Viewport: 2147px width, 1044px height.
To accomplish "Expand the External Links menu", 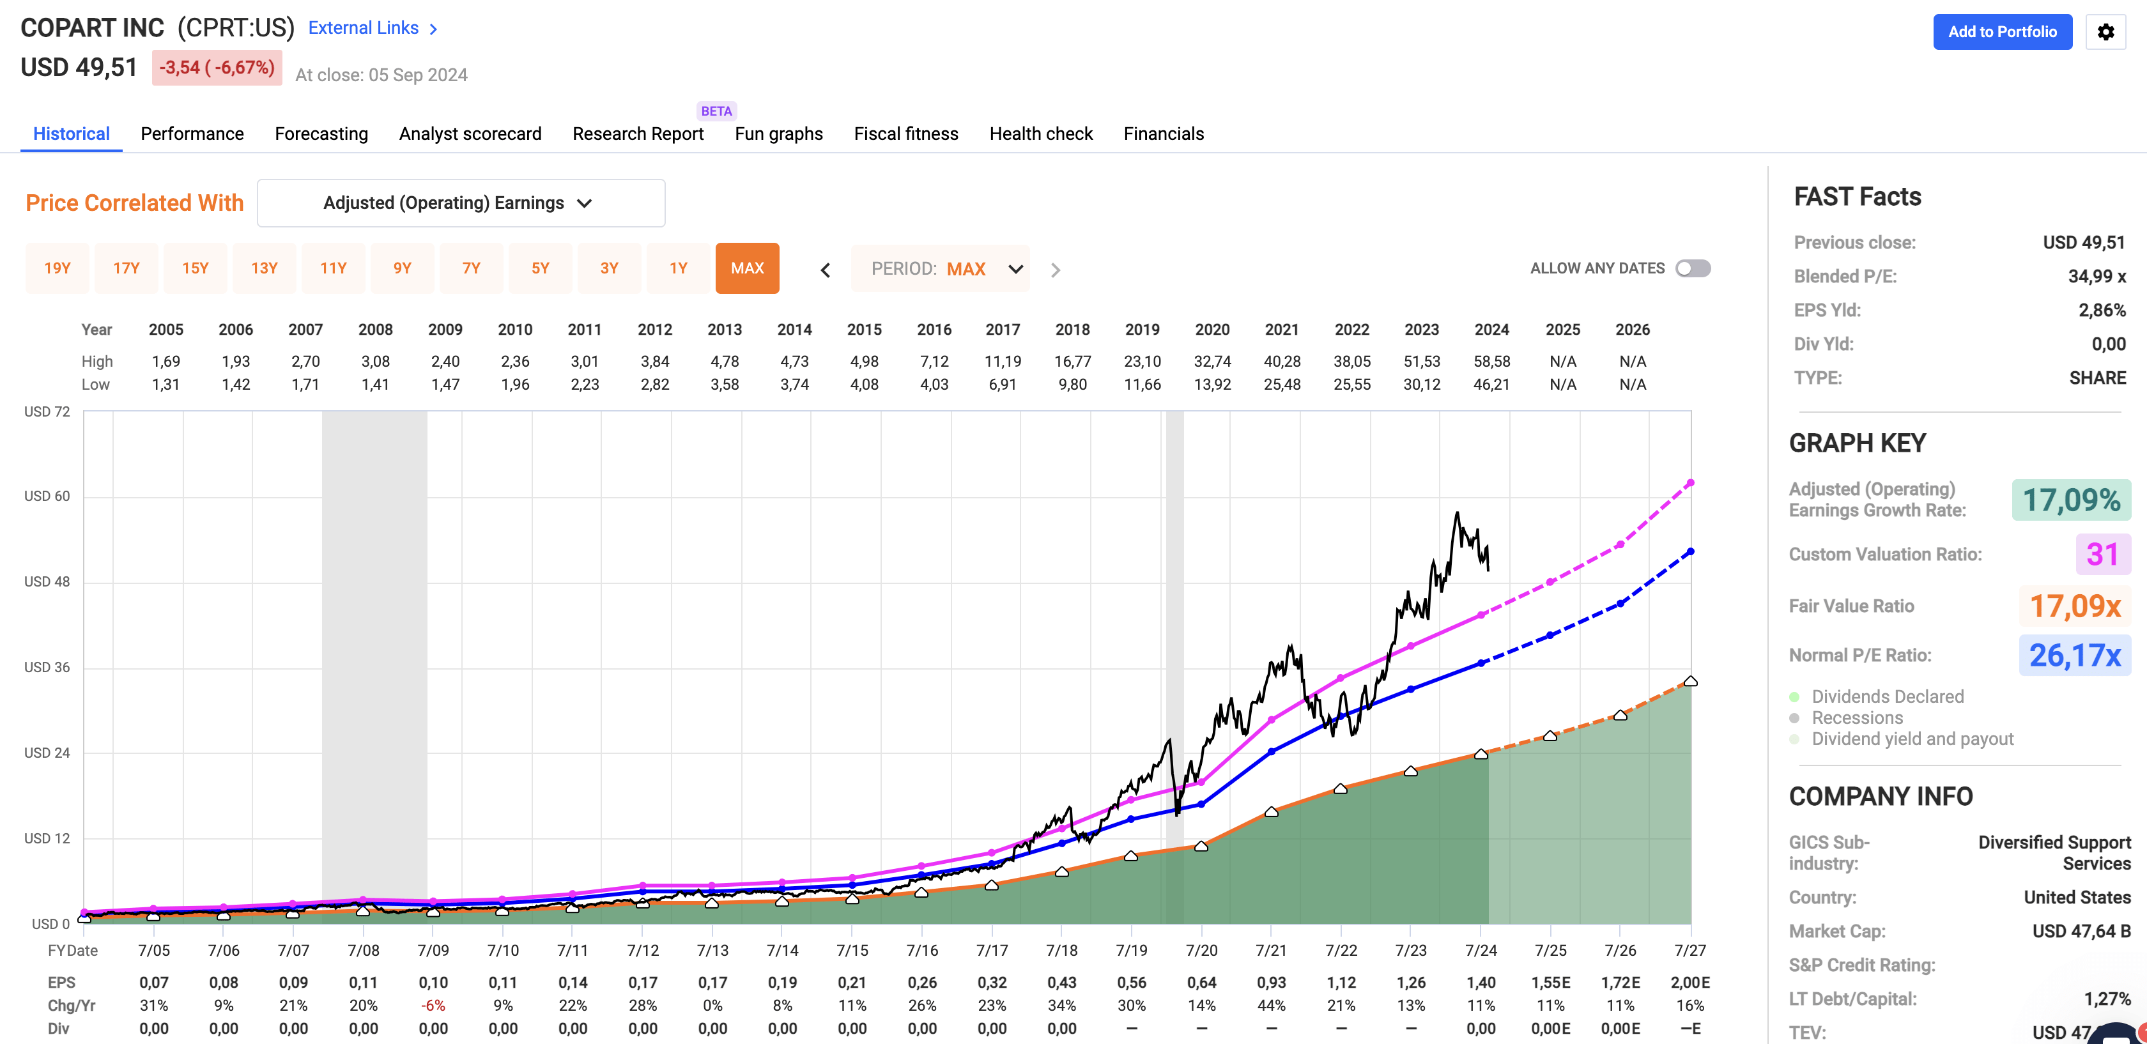I will (x=372, y=27).
